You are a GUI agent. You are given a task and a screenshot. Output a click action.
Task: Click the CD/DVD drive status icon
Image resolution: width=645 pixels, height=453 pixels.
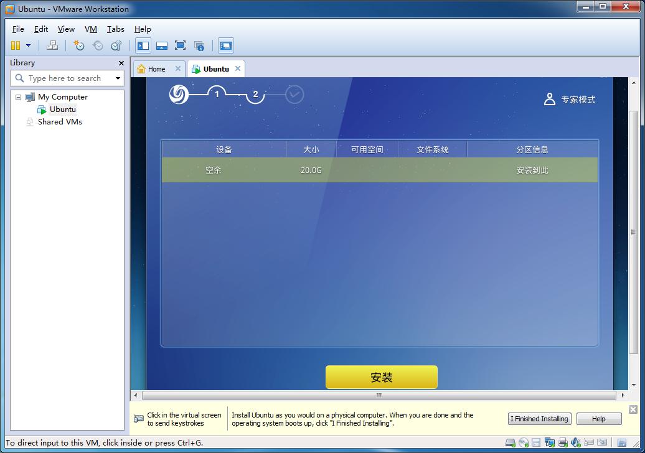523,442
